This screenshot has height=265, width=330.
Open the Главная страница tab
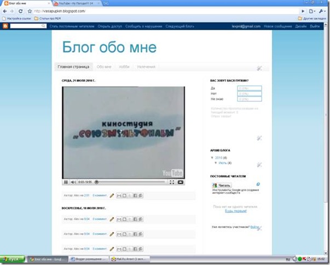73,67
